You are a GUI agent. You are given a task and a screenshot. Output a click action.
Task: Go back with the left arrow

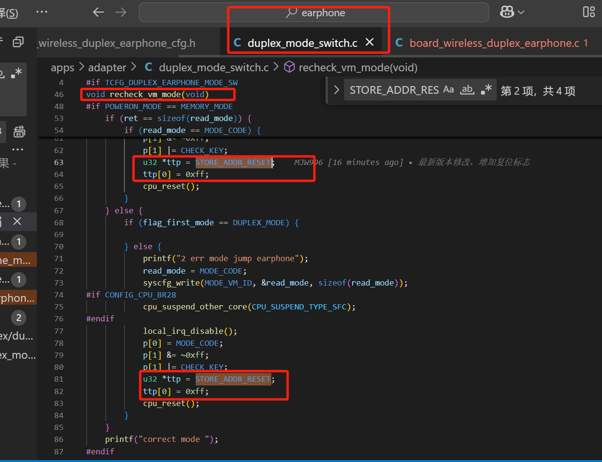[99, 12]
